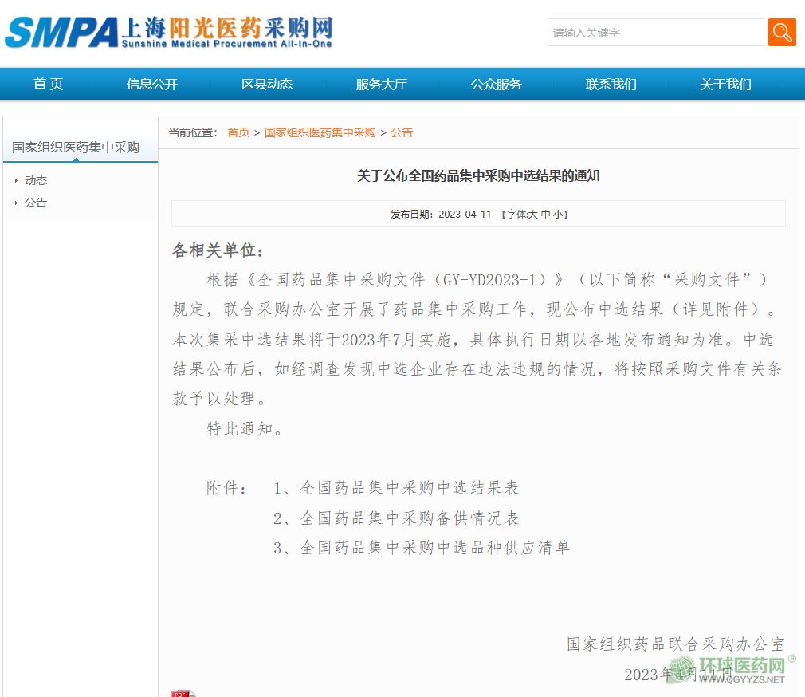
Task: Click 公告 in the breadcrumb trail
Action: tap(402, 132)
